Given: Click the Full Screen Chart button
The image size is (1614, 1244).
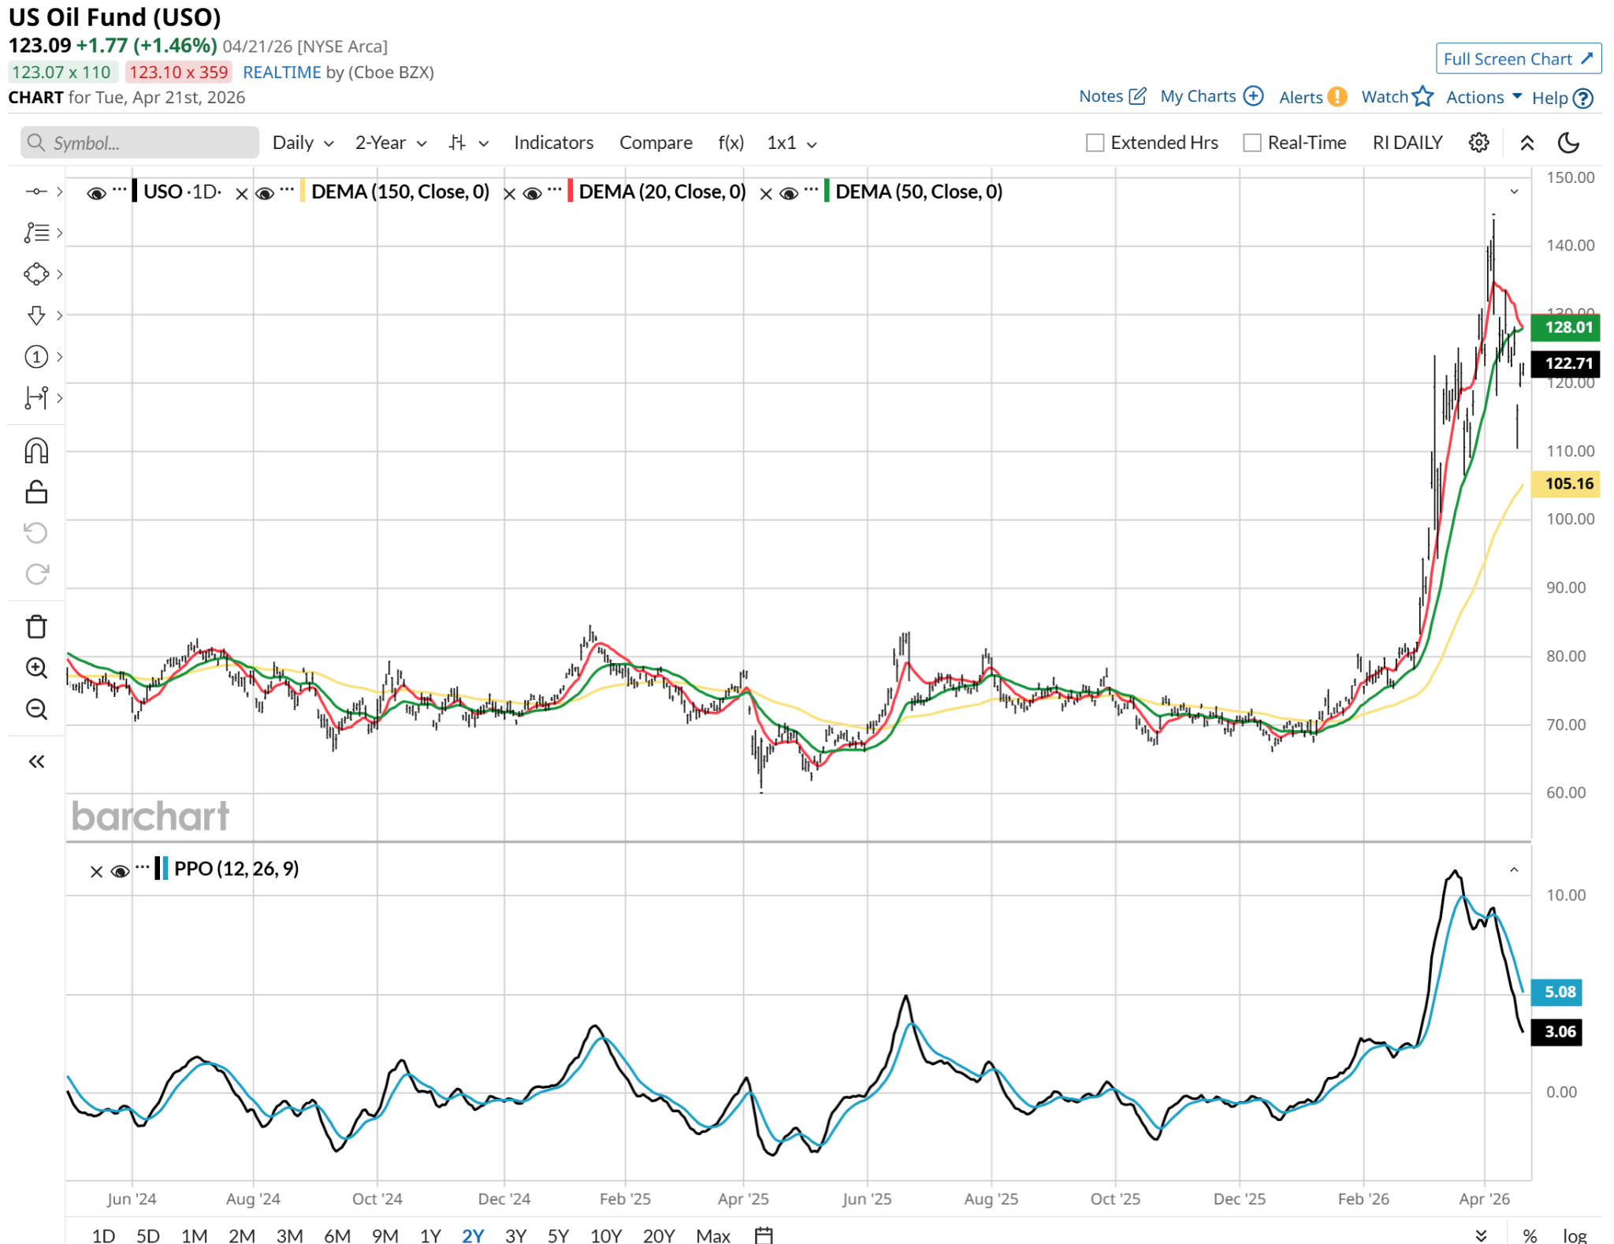Looking at the screenshot, I should 1517,59.
